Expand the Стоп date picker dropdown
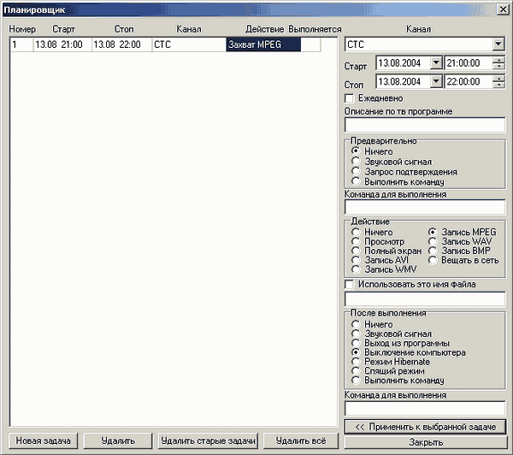This screenshot has height=455, width=513. (436, 82)
